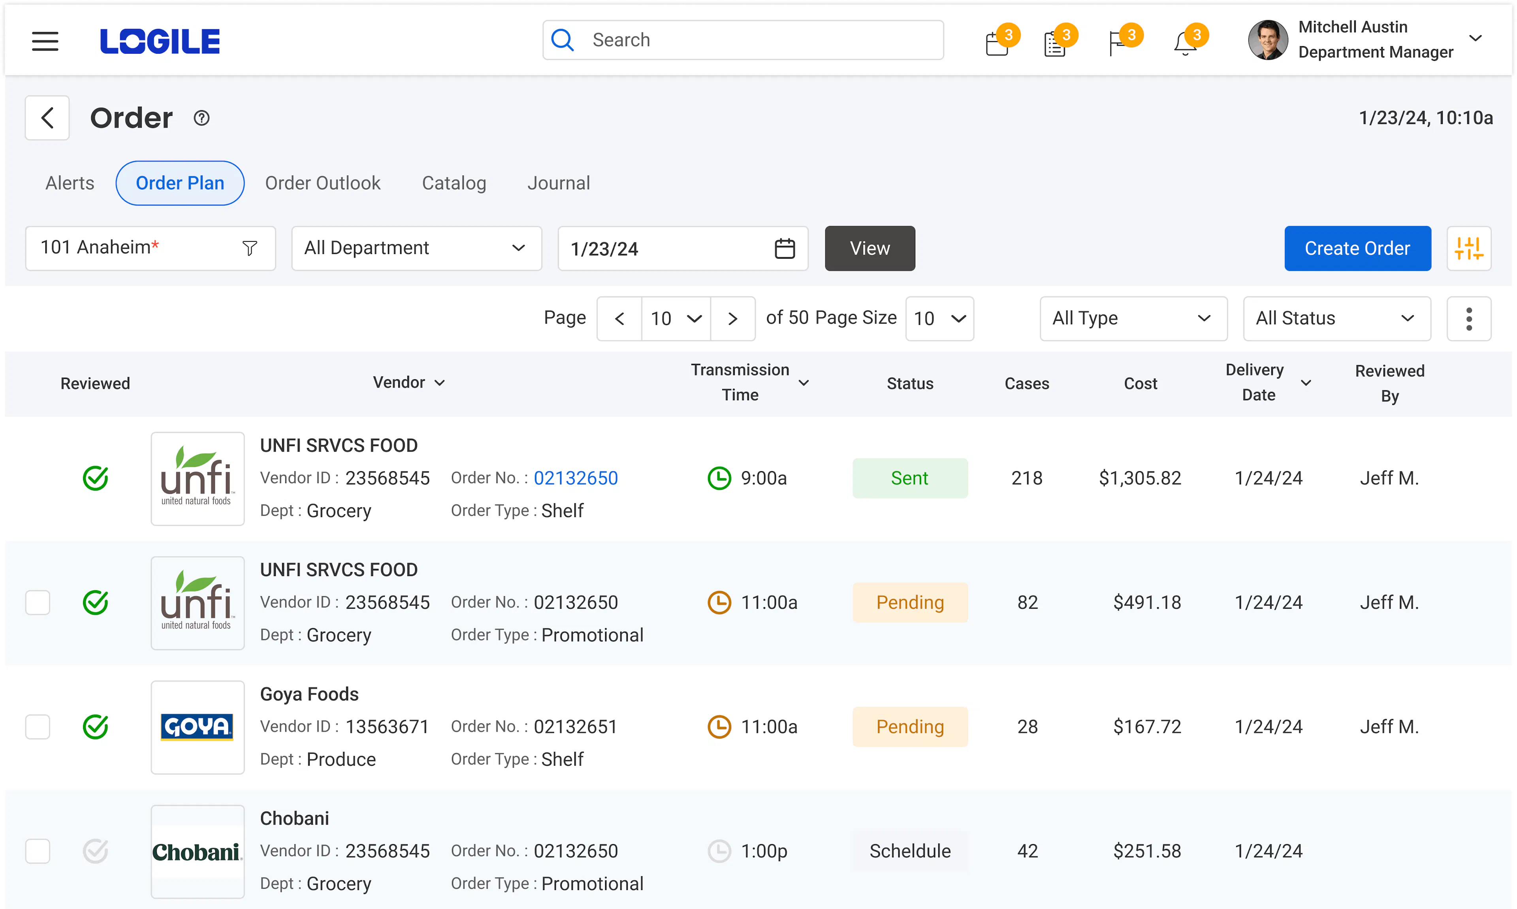The image size is (1517, 909).
Task: Click the Create Order button
Action: (1357, 248)
